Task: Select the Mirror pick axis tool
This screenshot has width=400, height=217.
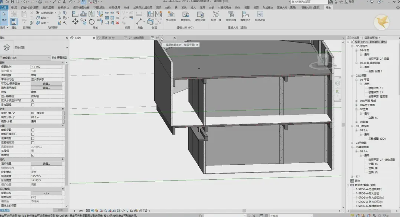Action: pos(92,14)
